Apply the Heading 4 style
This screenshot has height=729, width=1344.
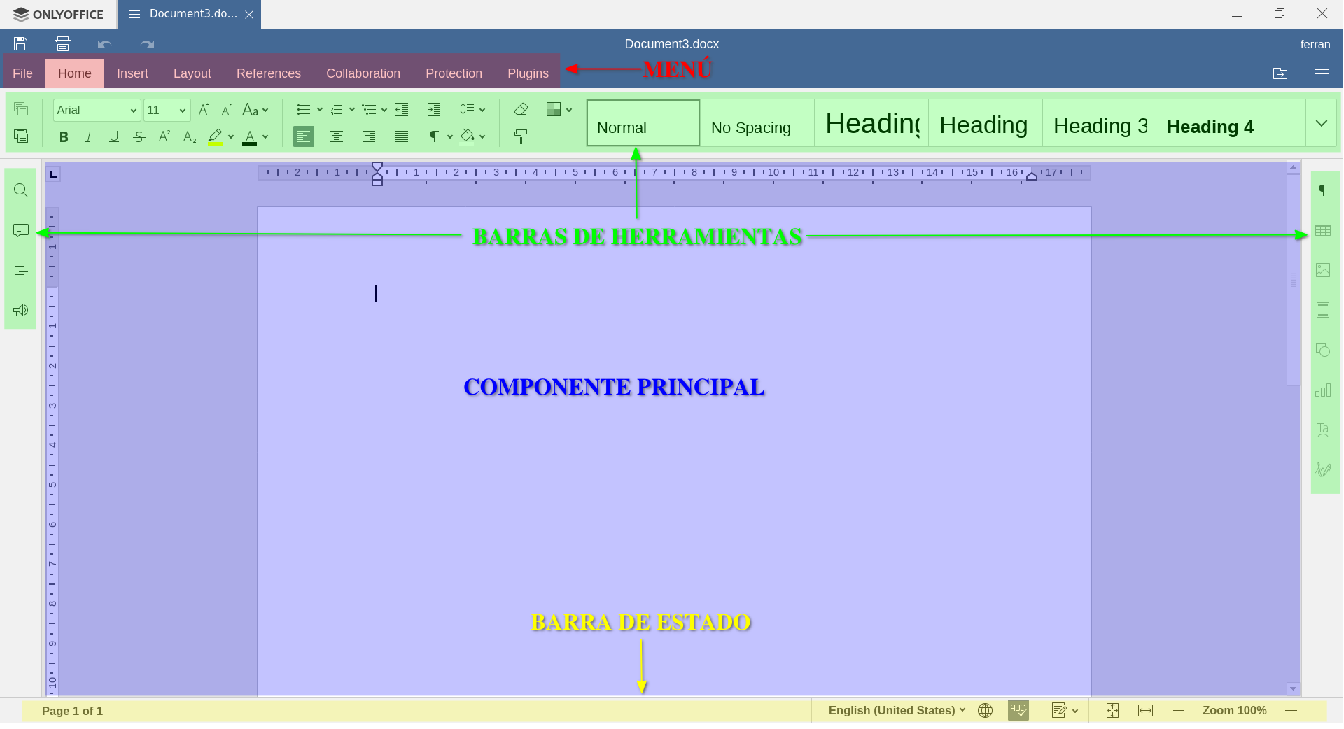tap(1213, 123)
